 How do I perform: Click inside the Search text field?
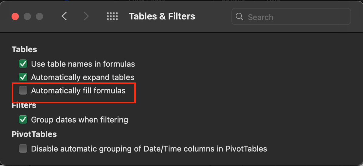(x=291, y=17)
